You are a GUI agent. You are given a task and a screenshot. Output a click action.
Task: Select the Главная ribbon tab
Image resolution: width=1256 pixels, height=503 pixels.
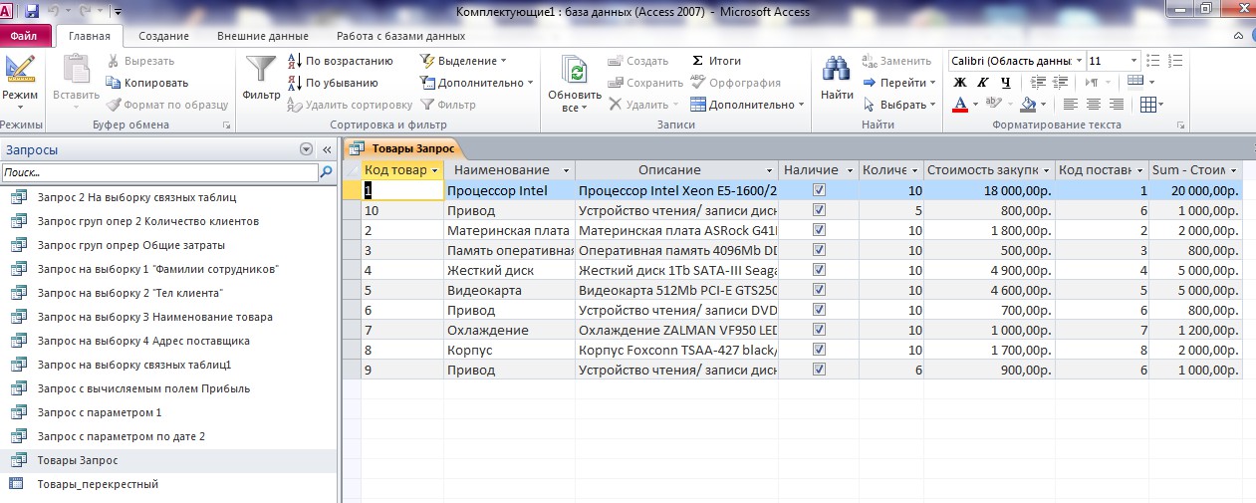[x=90, y=36]
